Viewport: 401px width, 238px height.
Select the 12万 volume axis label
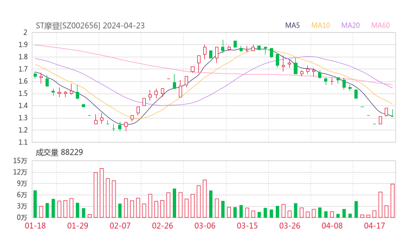(x=20, y=172)
